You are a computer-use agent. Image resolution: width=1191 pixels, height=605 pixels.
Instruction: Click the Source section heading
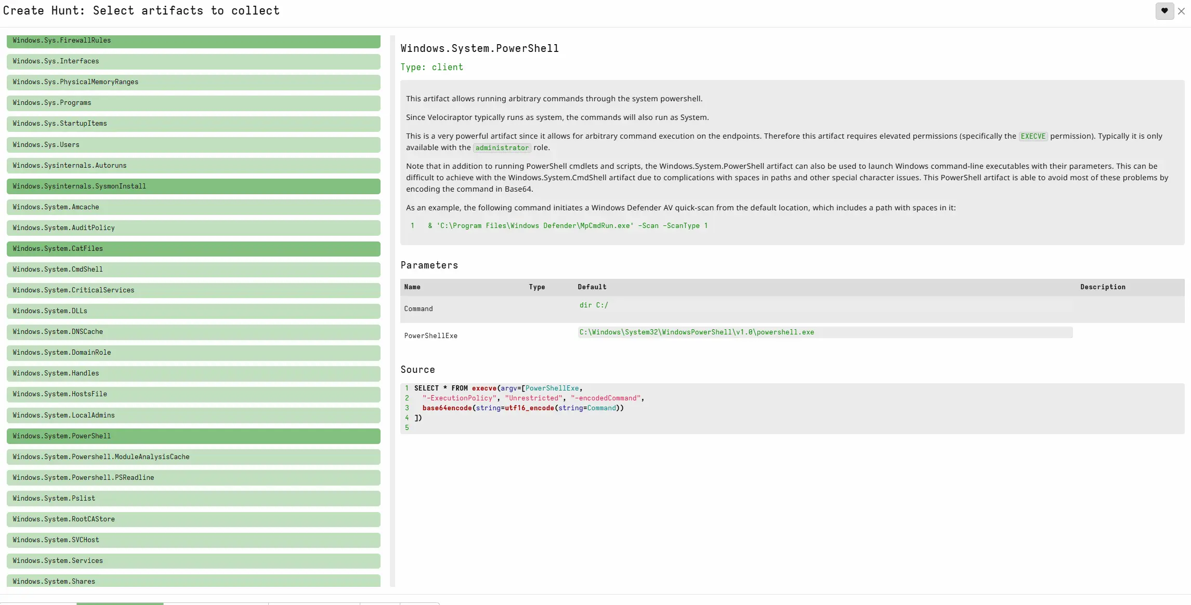(x=417, y=370)
